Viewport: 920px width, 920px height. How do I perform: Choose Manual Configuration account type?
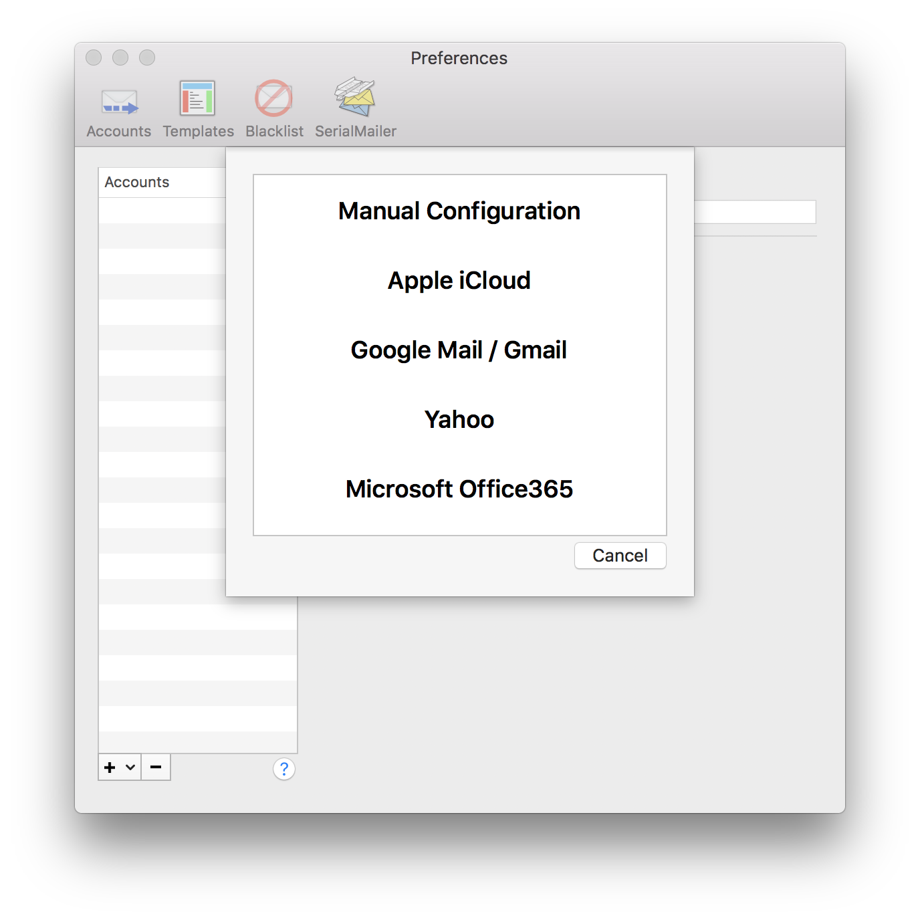click(459, 211)
